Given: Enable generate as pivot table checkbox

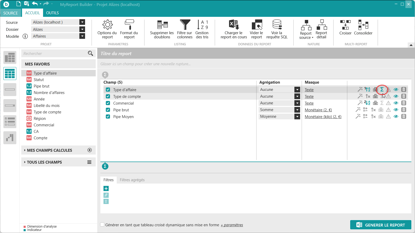Looking at the screenshot, I should point(102,225).
